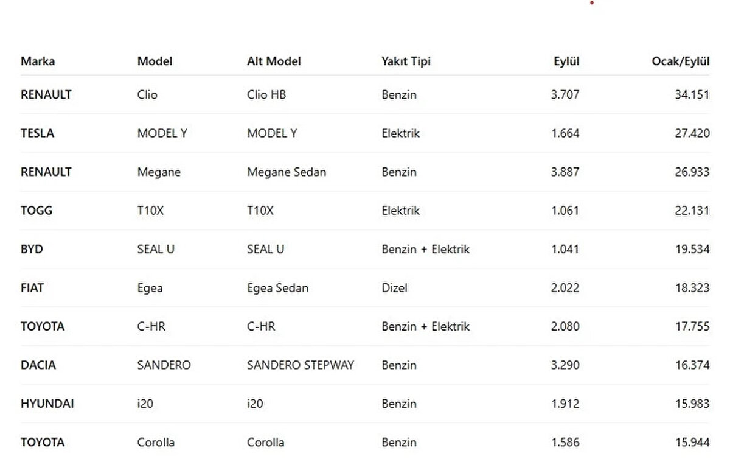This screenshot has width=730, height=473.
Task: Click the Dizel fuel type cell
Action: [395, 288]
